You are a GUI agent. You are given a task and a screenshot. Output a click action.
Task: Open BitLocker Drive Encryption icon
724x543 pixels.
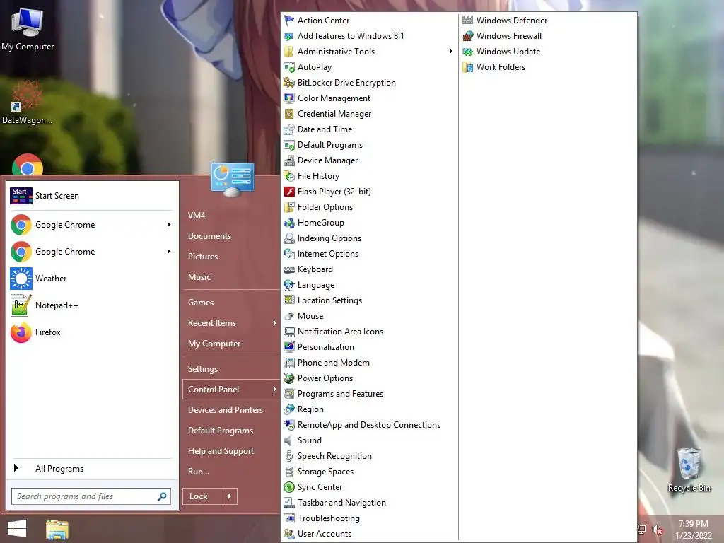click(x=289, y=83)
